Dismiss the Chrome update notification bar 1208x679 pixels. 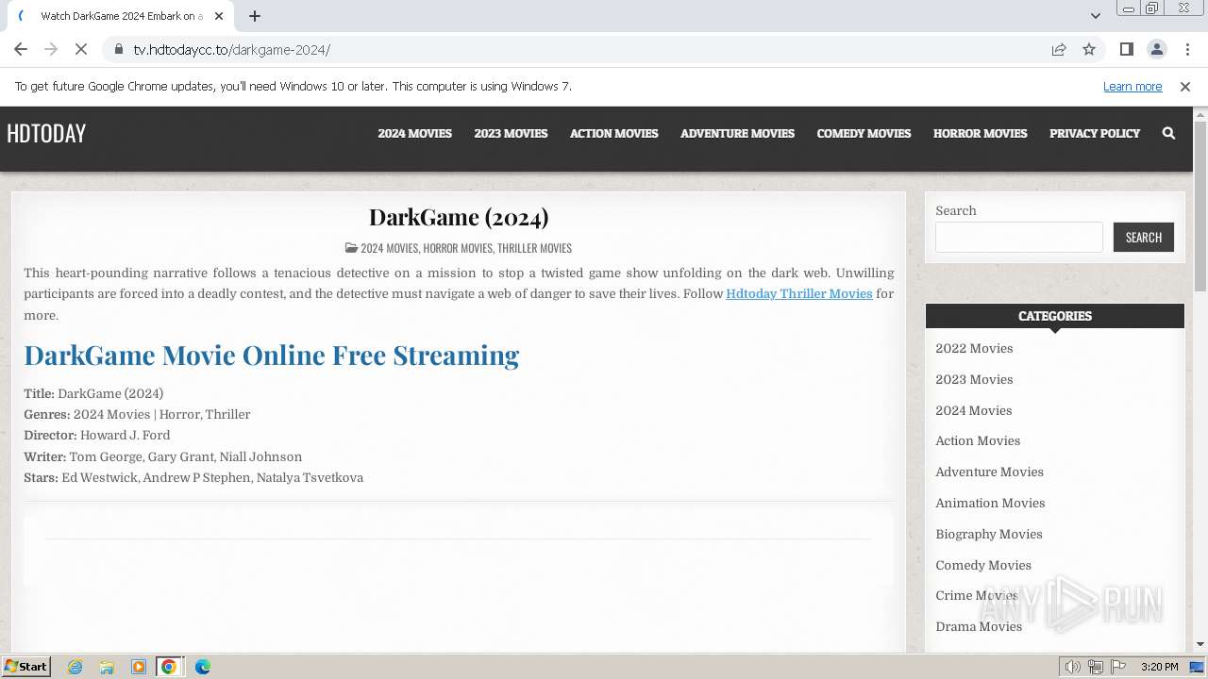tap(1185, 86)
